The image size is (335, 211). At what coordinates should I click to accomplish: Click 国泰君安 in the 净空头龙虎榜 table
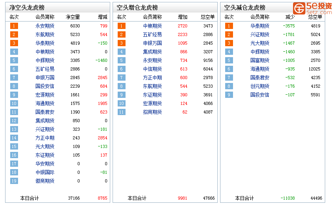pyautogui.click(x=45, y=112)
